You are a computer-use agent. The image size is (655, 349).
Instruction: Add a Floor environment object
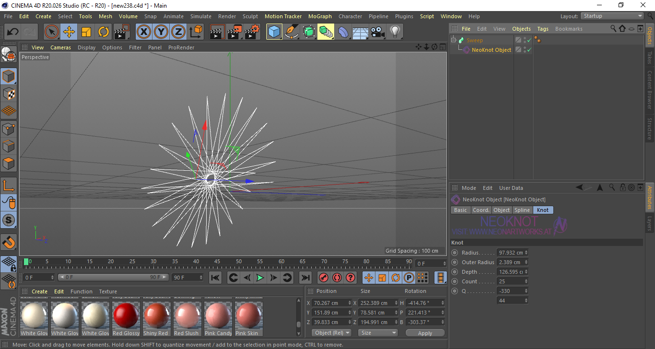click(361, 32)
